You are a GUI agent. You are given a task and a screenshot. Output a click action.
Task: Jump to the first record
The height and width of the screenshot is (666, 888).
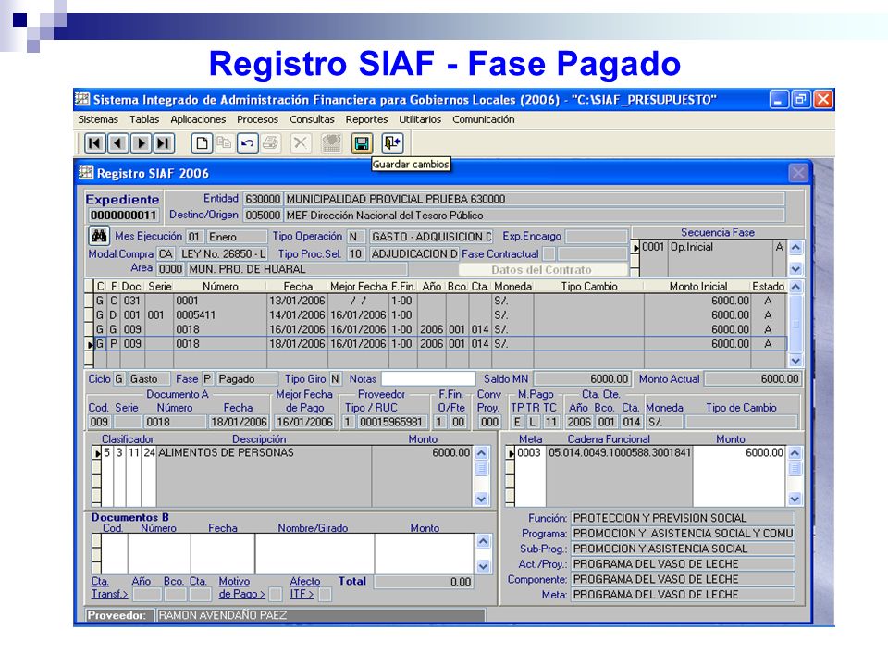[x=95, y=143]
